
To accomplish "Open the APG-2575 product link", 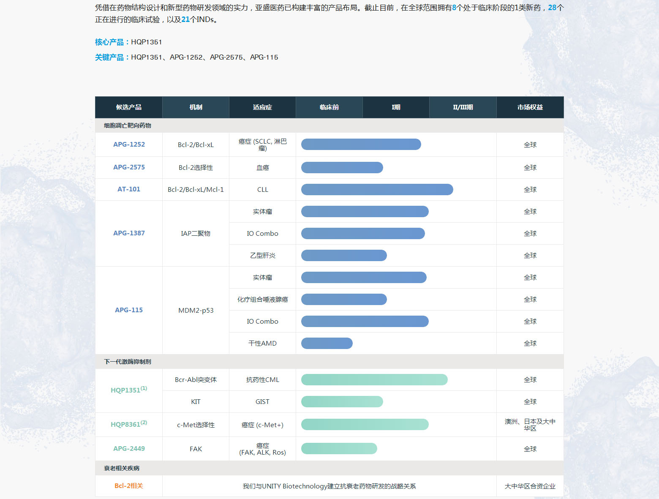I will pos(129,167).
